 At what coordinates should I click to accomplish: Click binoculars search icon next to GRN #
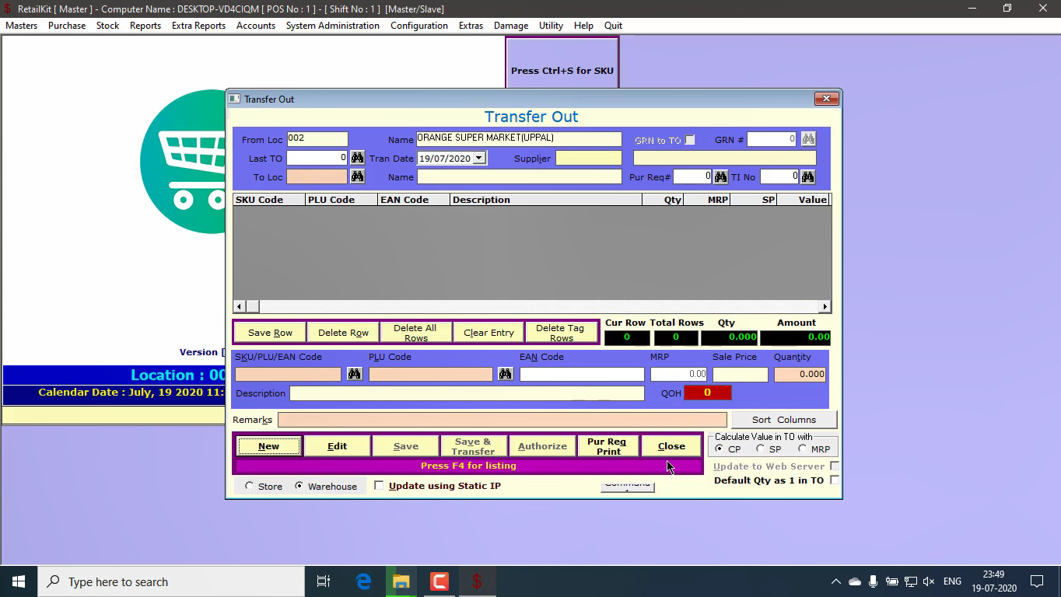click(808, 139)
